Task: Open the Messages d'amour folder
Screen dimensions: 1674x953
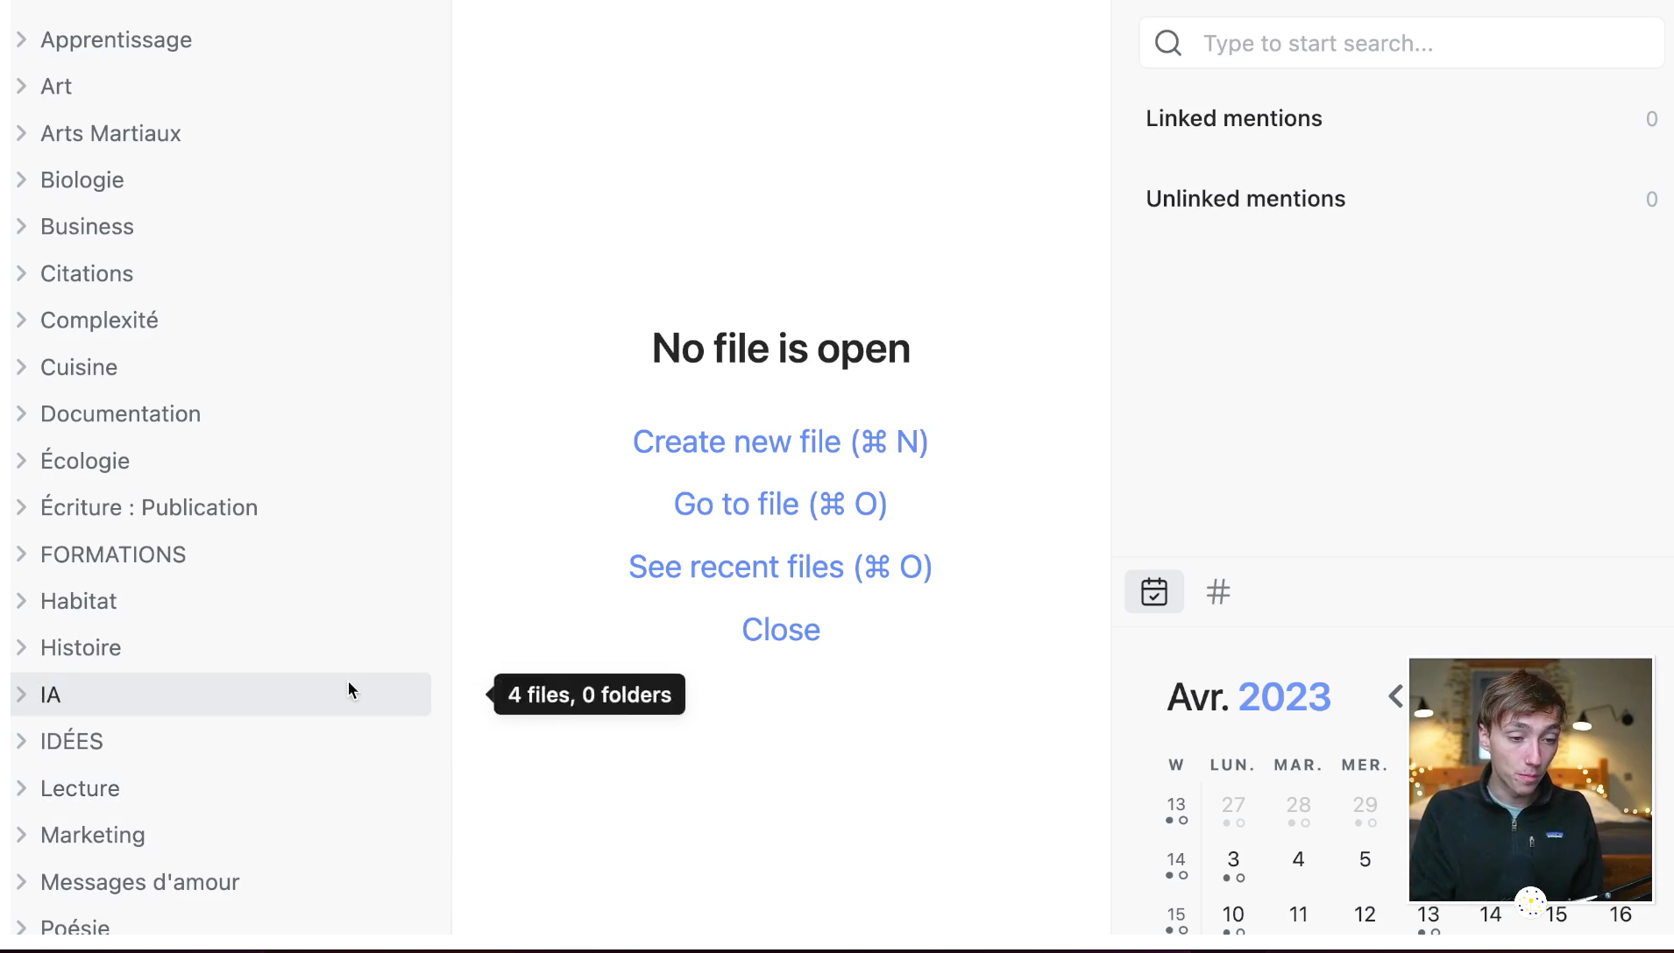Action: tap(139, 882)
